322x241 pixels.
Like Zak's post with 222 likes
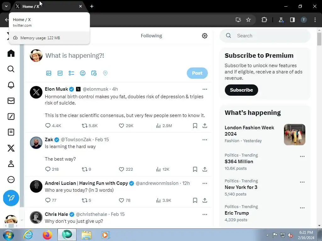126,169
